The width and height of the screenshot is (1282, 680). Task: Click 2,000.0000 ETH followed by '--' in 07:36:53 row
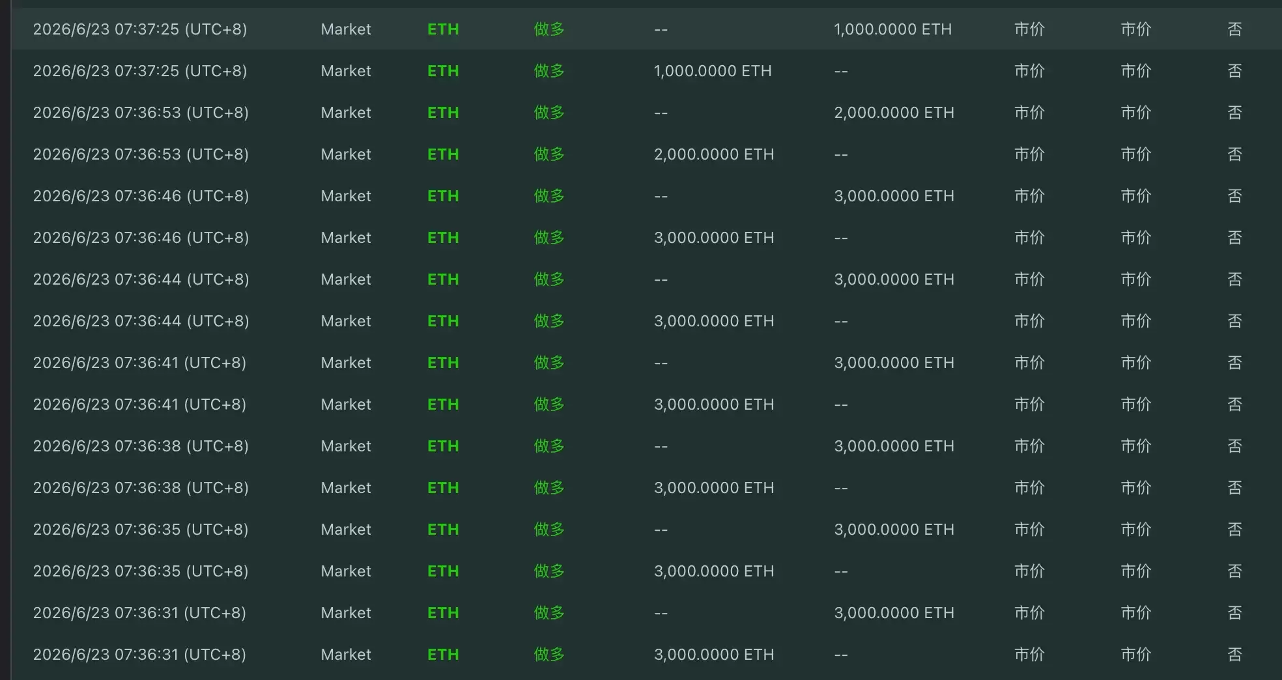(714, 154)
